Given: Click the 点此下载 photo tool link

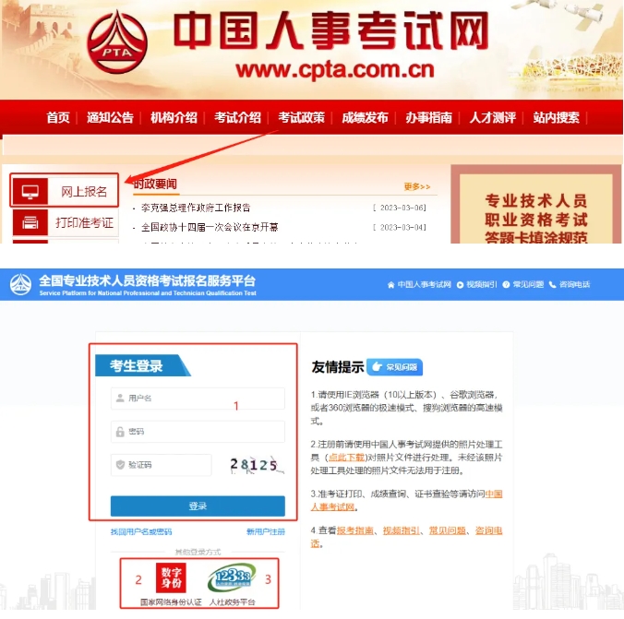Looking at the screenshot, I should tap(346, 457).
